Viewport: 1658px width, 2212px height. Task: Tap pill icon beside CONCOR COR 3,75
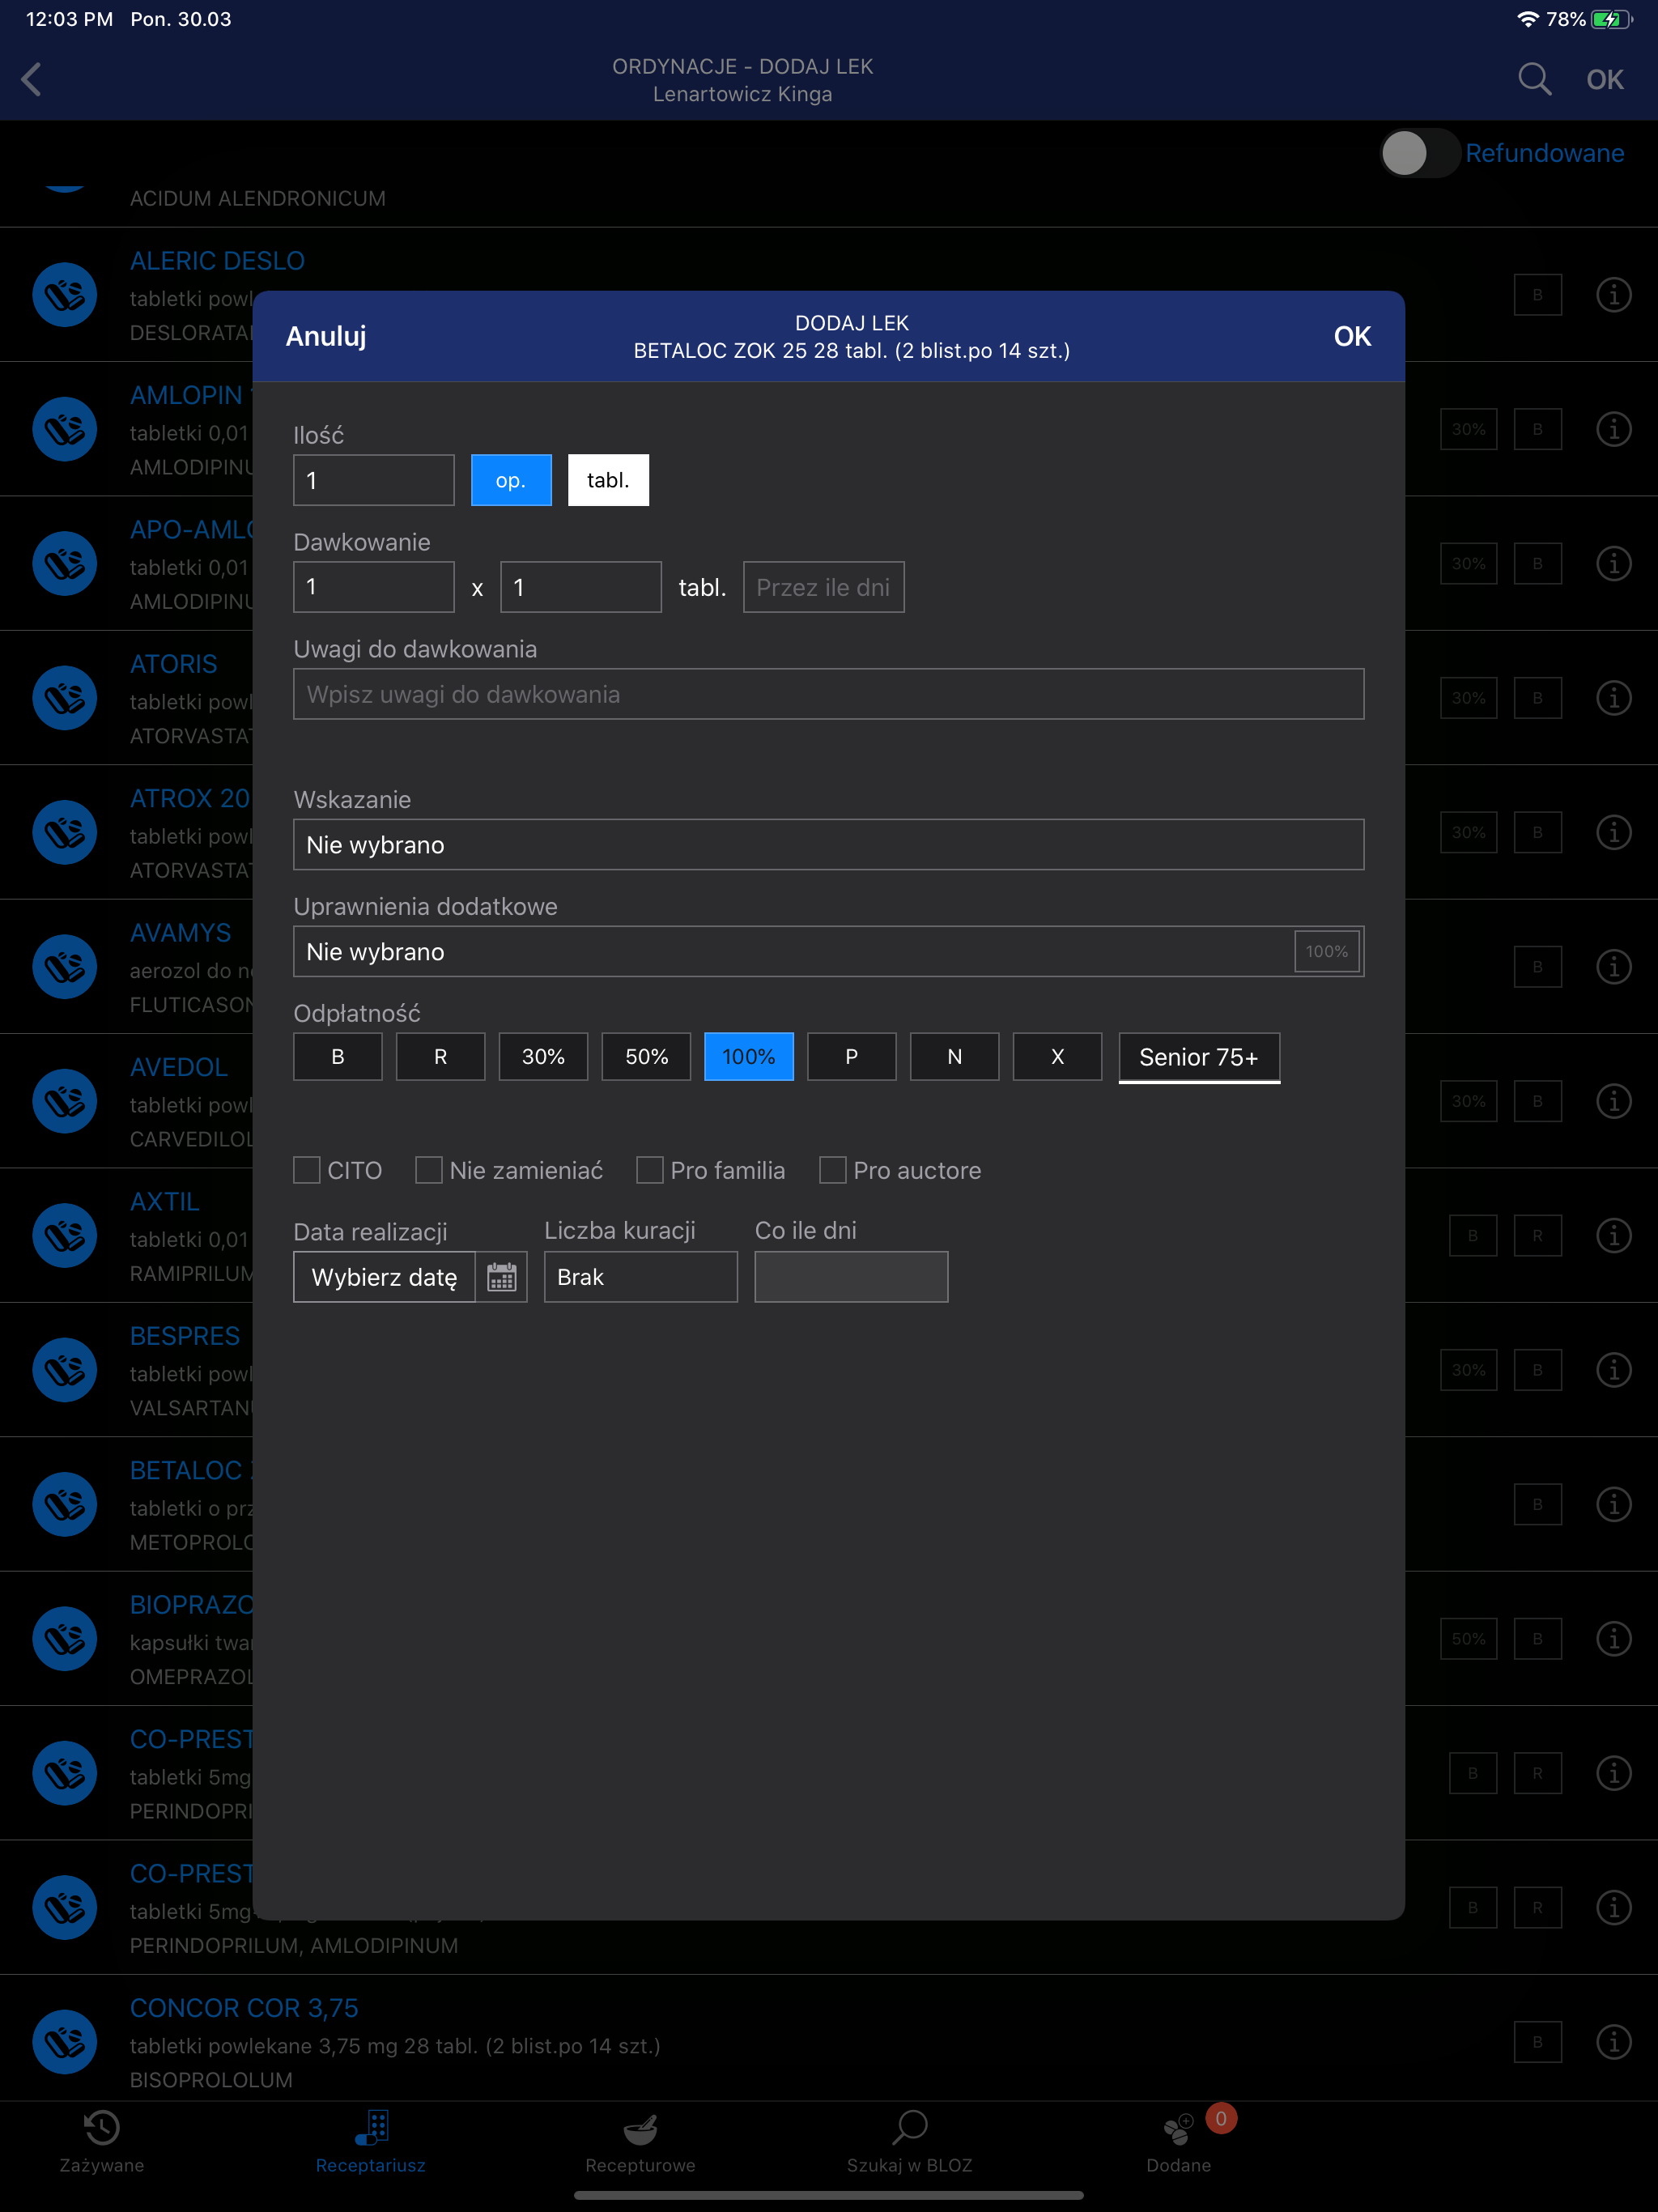pyautogui.click(x=65, y=2042)
